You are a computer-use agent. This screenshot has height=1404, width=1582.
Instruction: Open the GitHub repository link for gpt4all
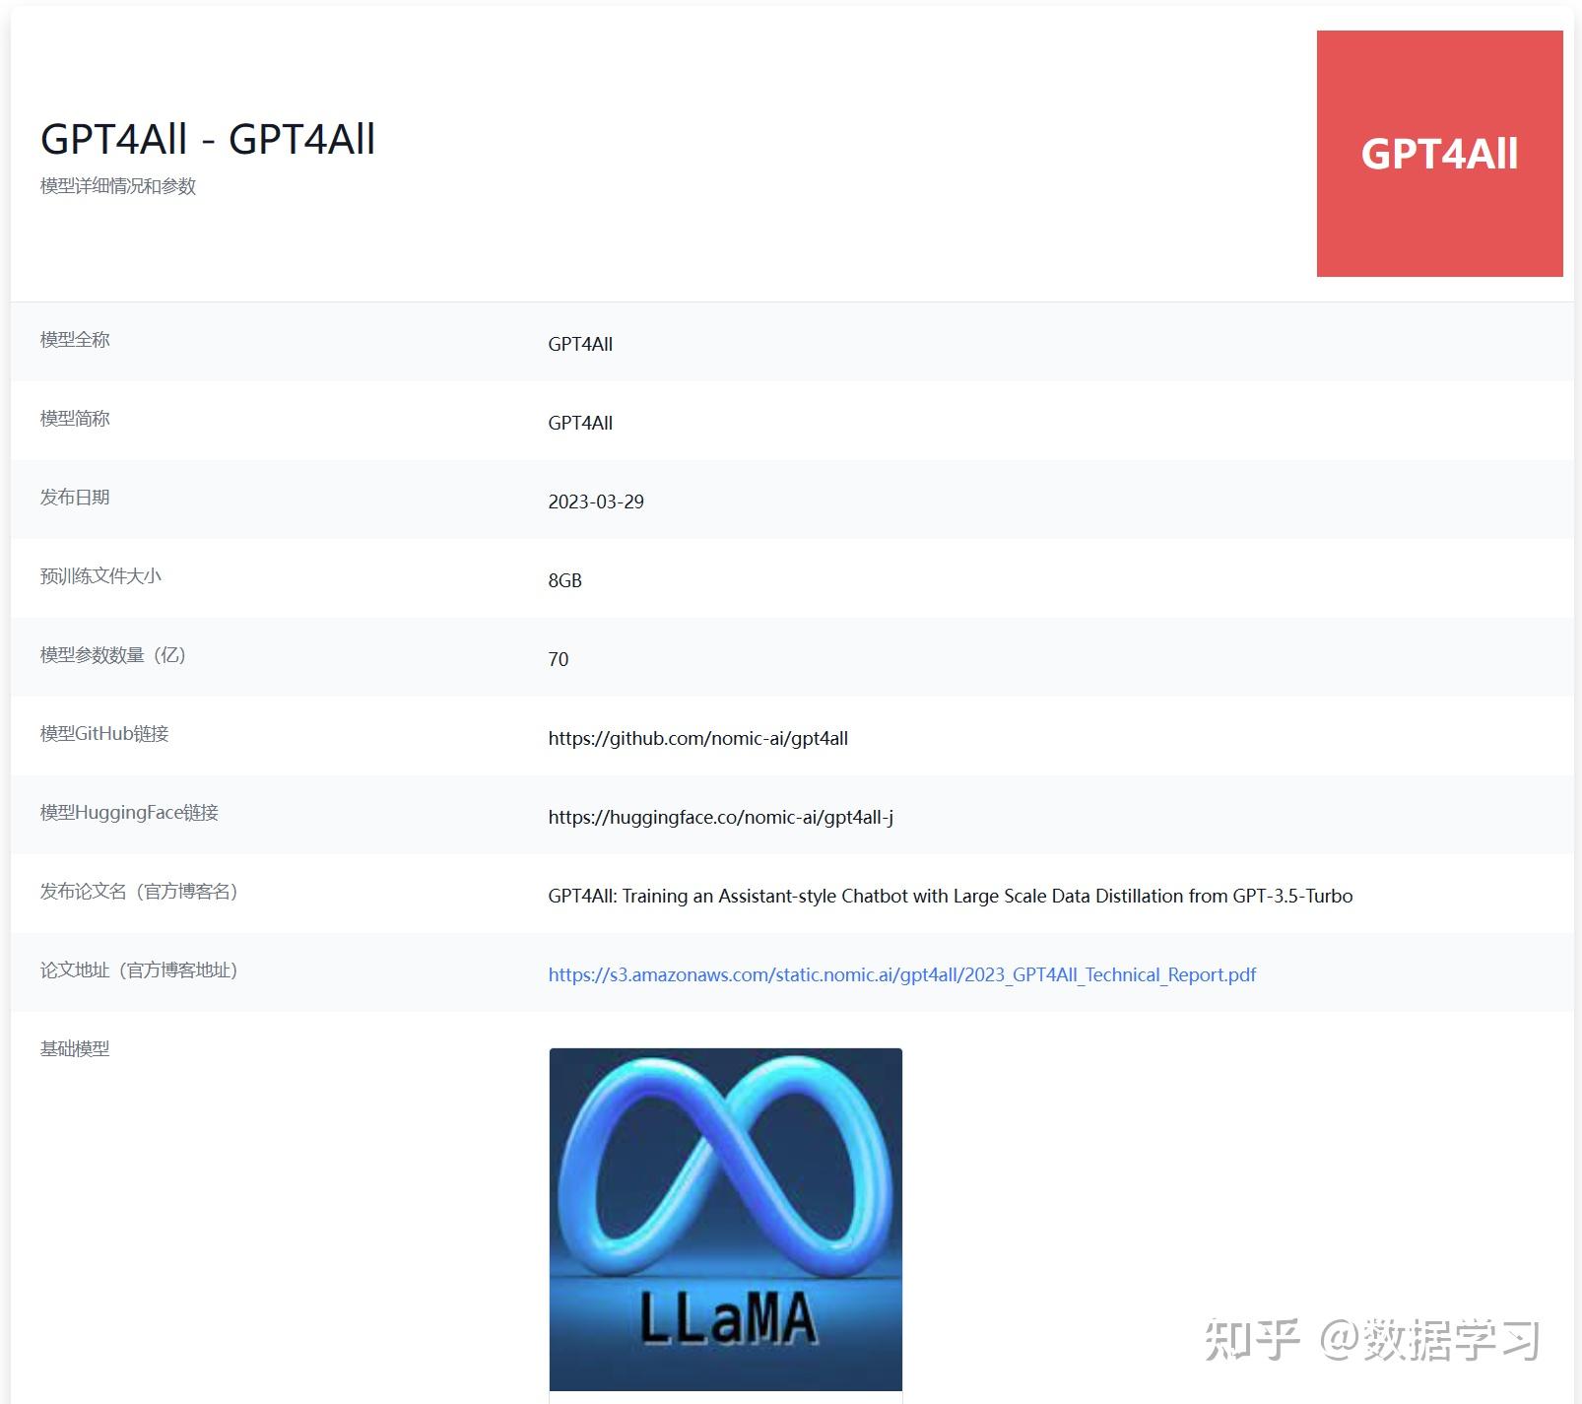click(700, 738)
